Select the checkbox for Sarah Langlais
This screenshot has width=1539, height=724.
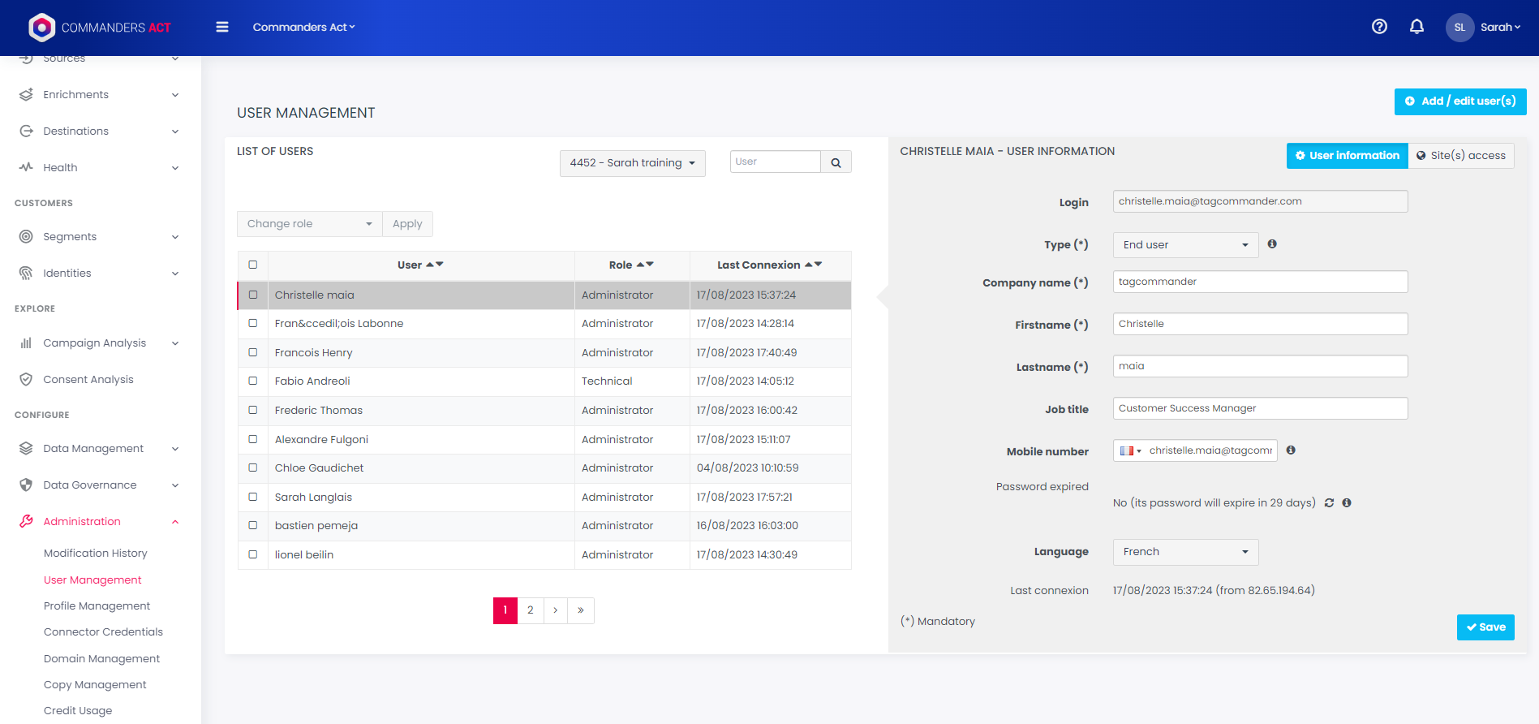(253, 497)
